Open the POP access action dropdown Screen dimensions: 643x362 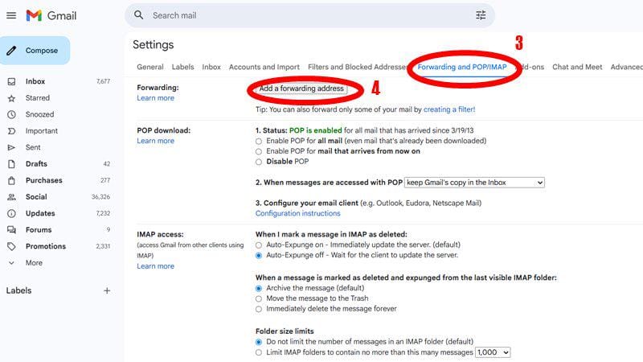click(474, 183)
